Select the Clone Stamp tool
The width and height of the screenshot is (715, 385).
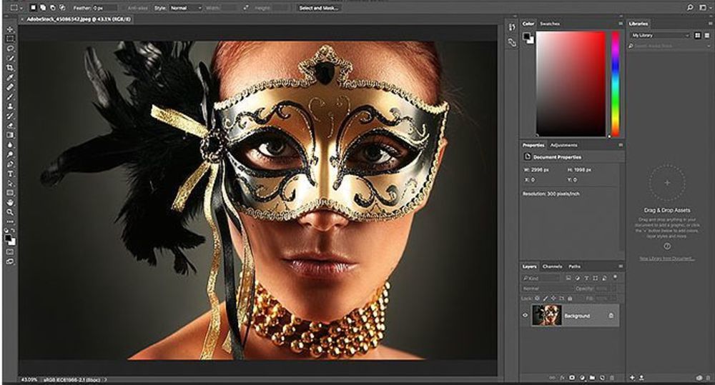pos(10,106)
